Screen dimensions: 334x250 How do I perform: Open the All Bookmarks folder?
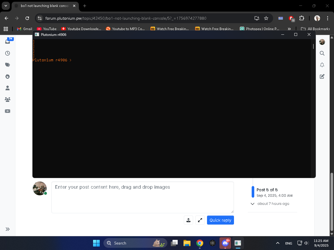pos(315,29)
